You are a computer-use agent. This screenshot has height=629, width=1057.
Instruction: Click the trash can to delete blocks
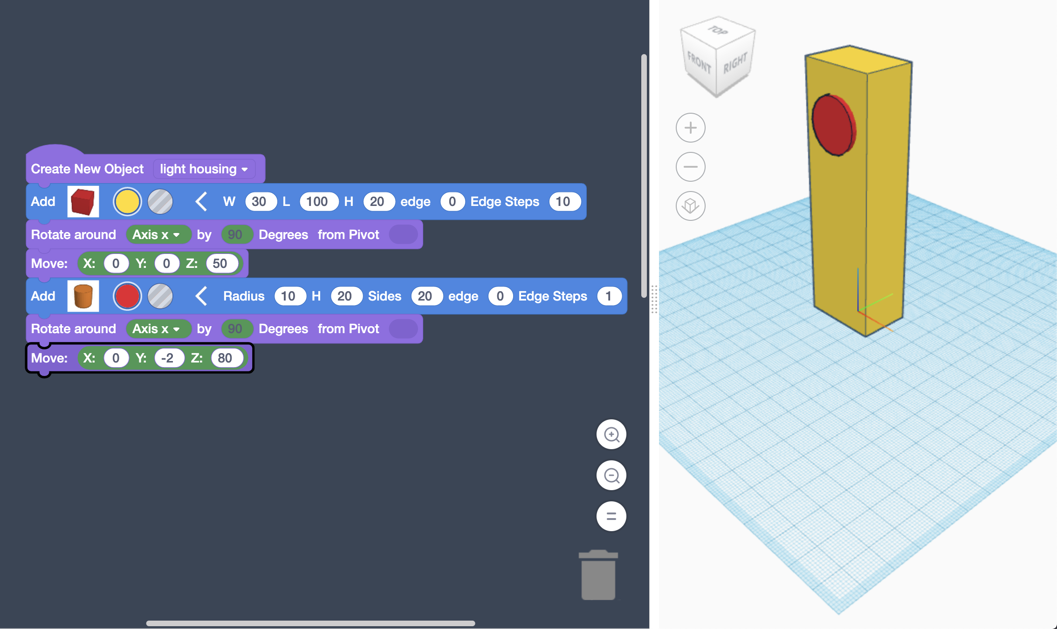[599, 574]
